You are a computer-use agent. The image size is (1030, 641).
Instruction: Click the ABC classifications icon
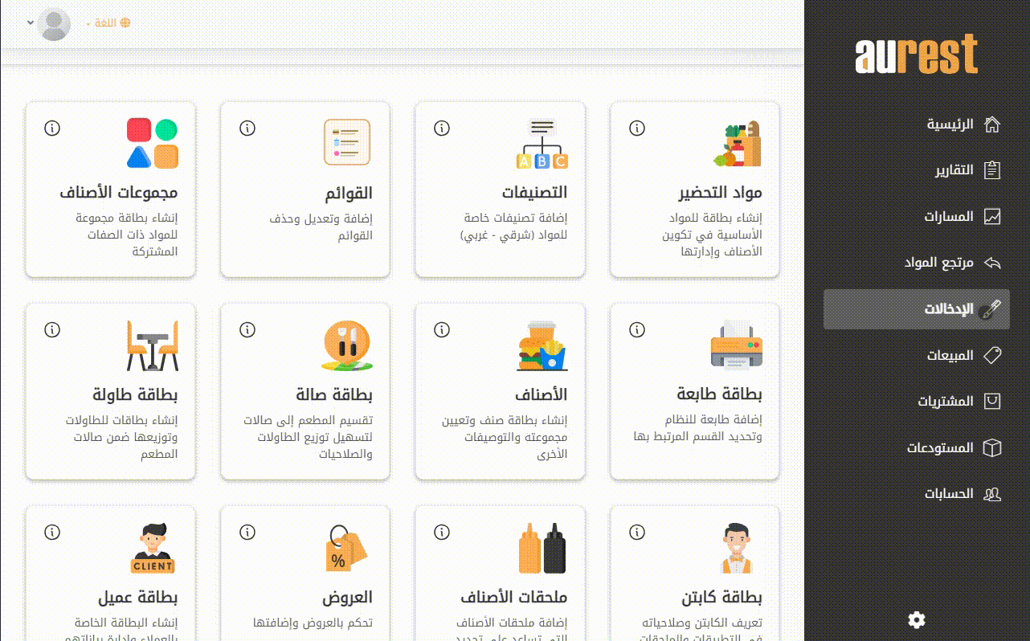click(542, 145)
